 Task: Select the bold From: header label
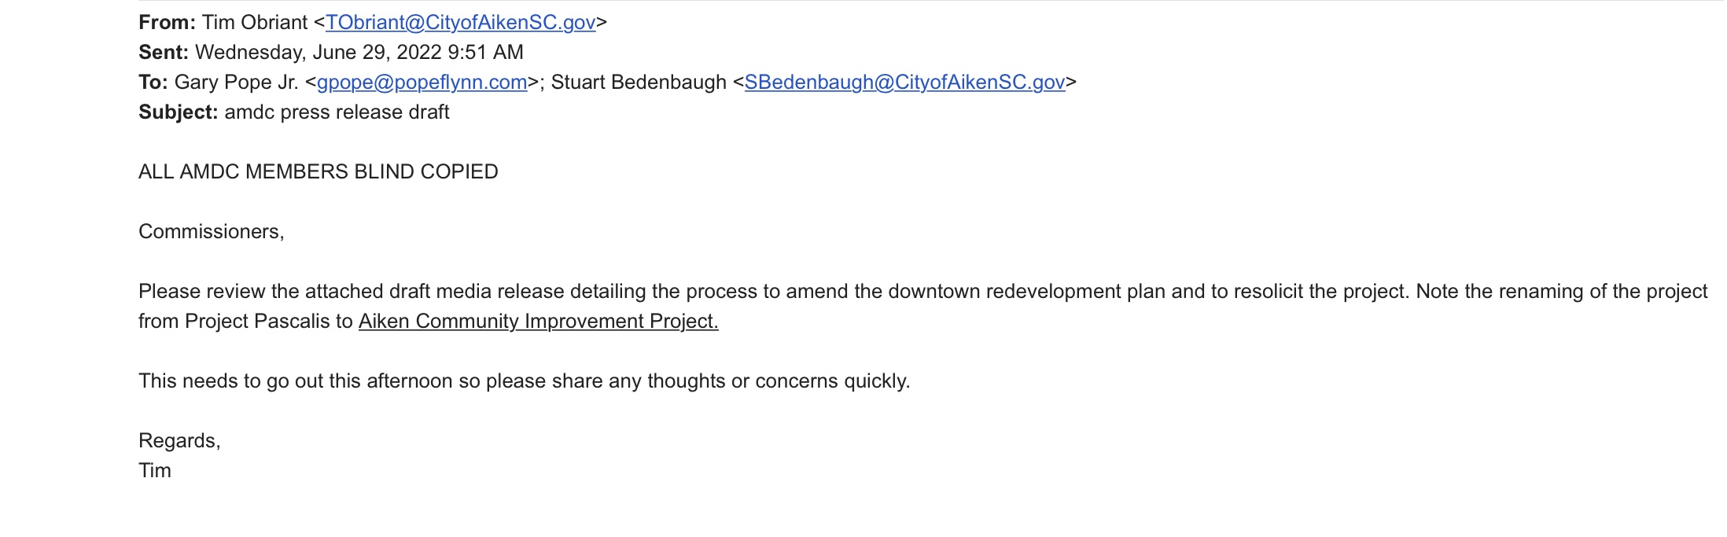click(x=167, y=23)
